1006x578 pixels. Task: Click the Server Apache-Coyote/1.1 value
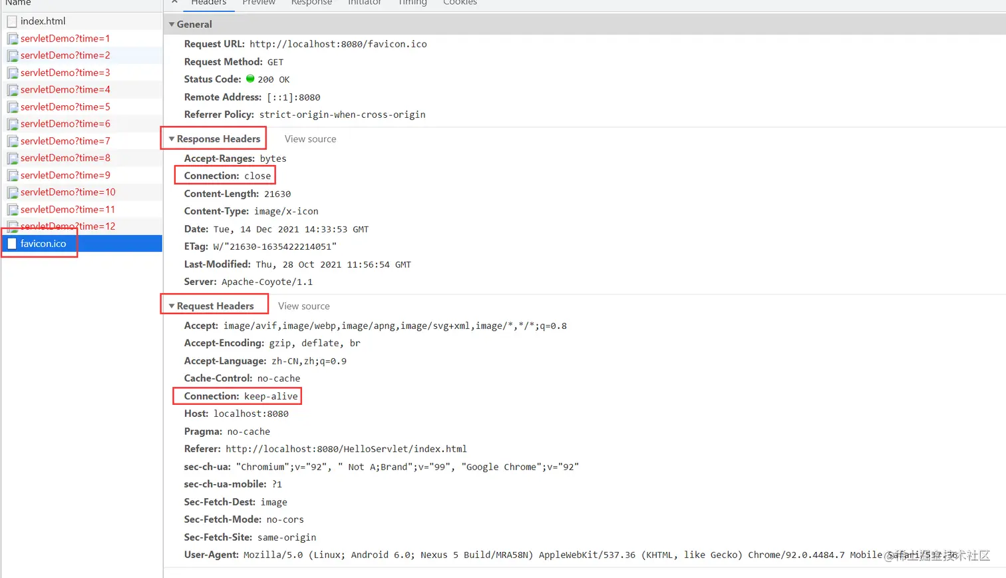pyautogui.click(x=267, y=282)
